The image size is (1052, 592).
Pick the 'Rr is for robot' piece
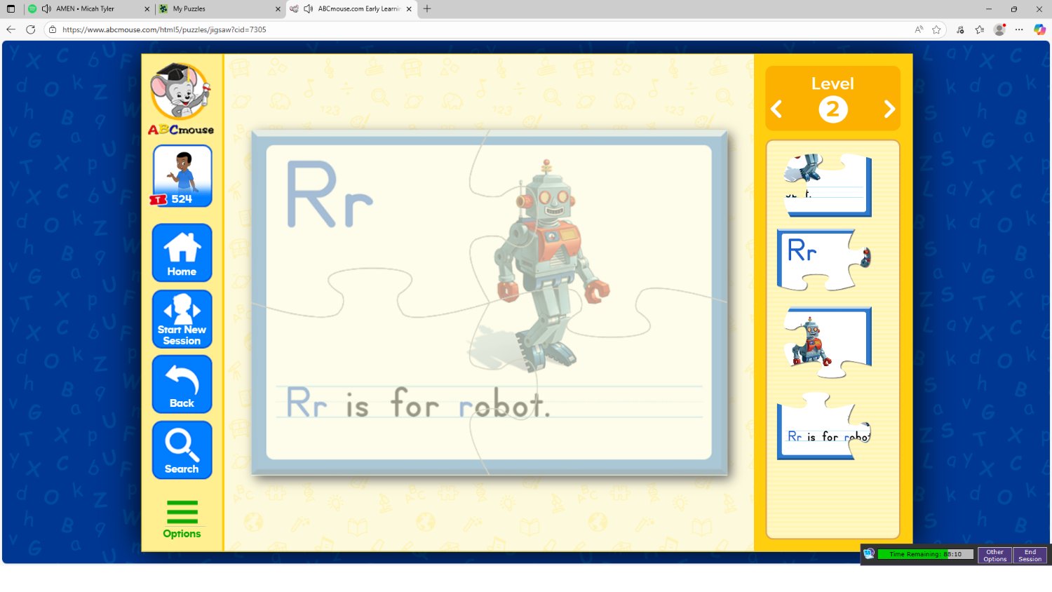825,426
